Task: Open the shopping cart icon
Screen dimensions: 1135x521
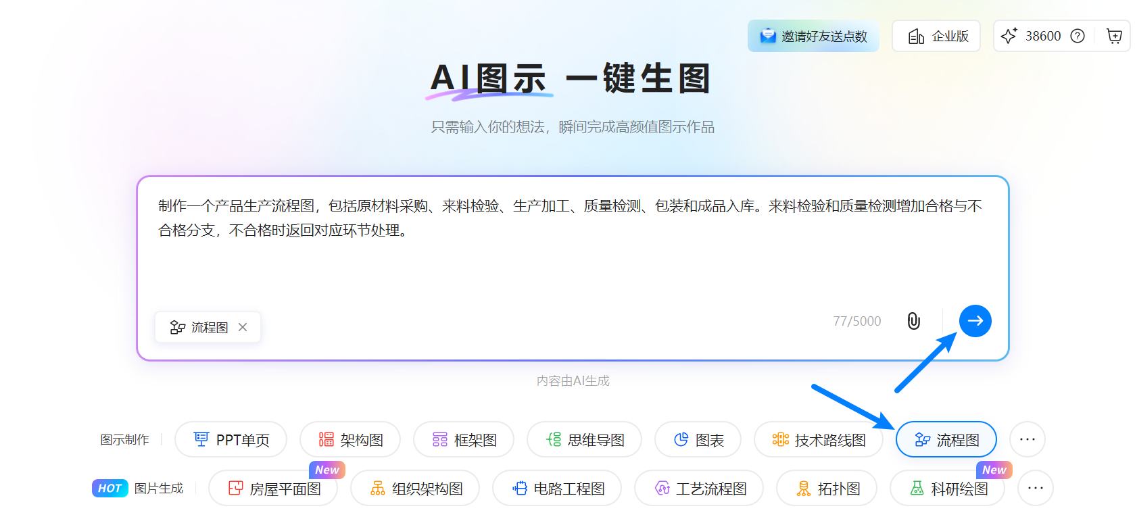Action: click(x=1114, y=36)
